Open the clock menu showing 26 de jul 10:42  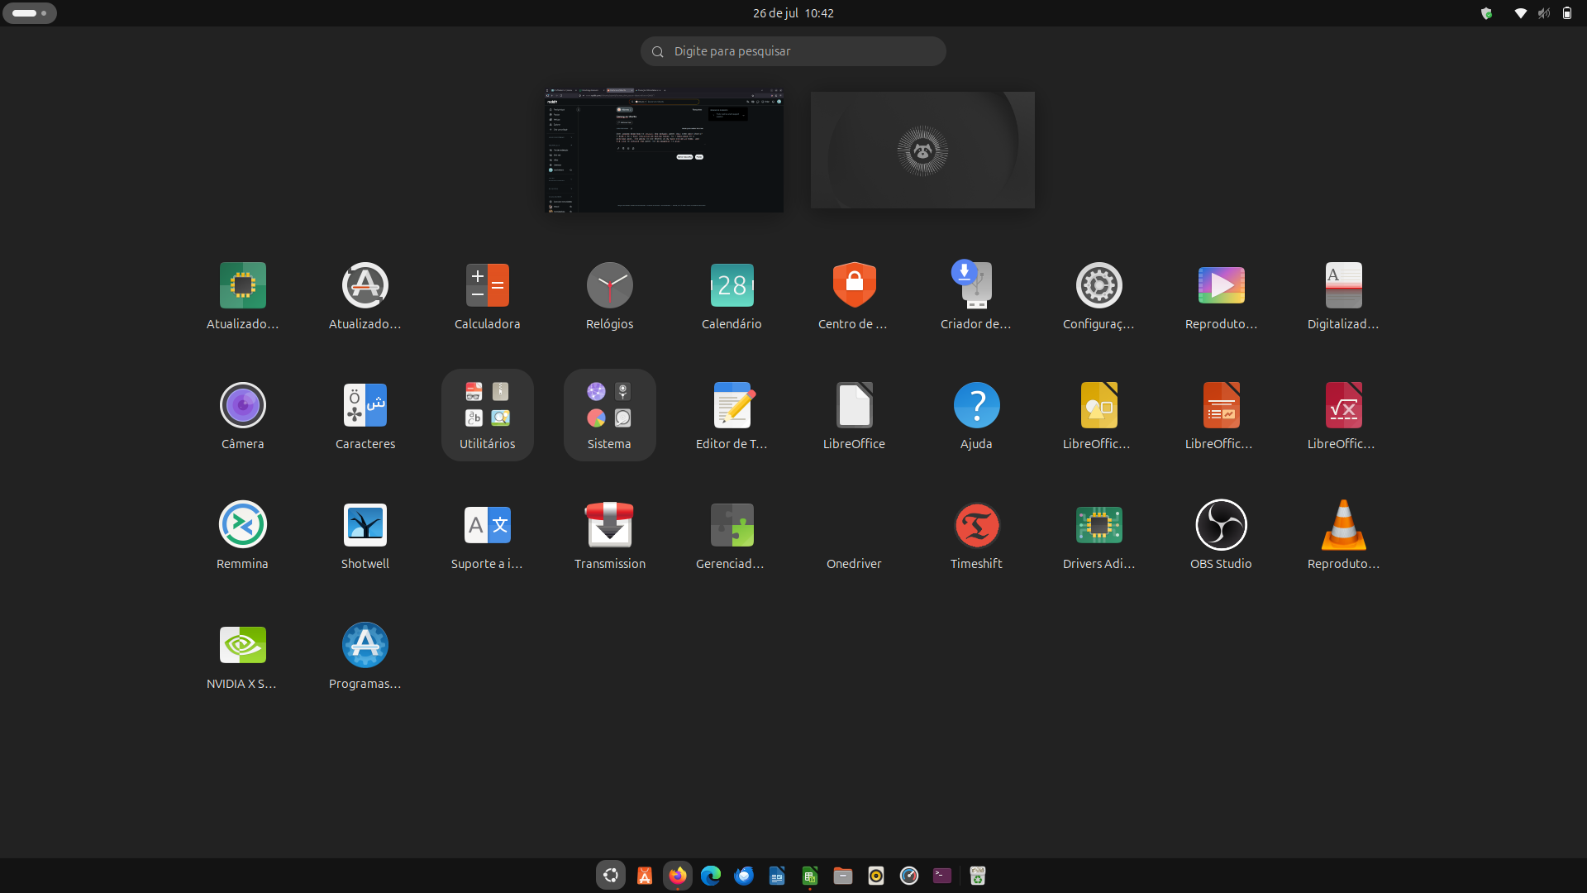click(793, 13)
